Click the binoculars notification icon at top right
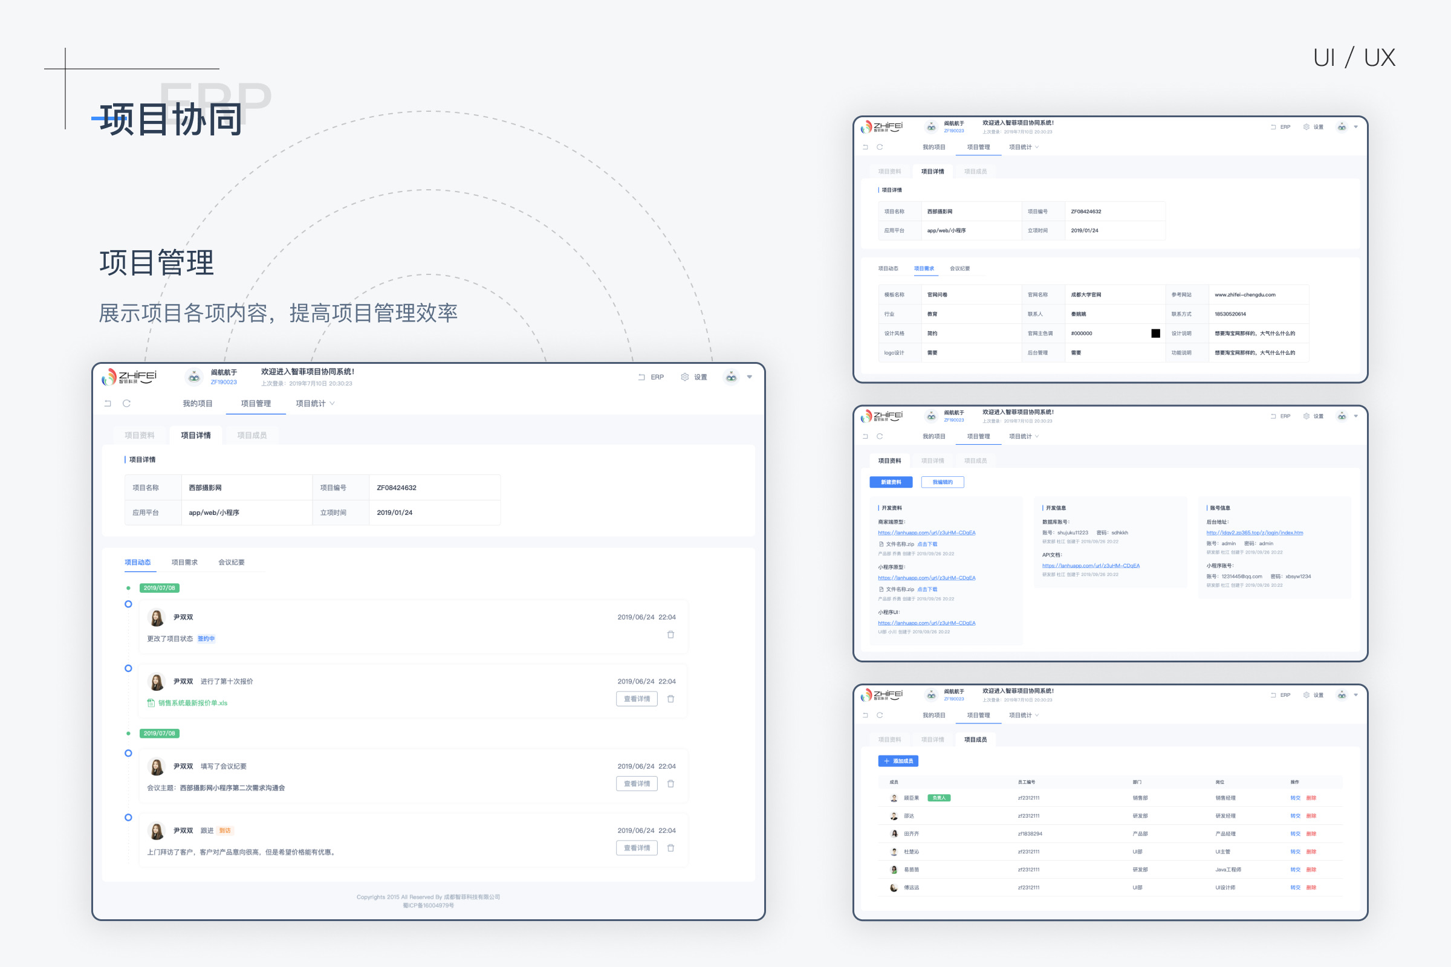Viewport: 1451px width, 967px height. coord(731,376)
